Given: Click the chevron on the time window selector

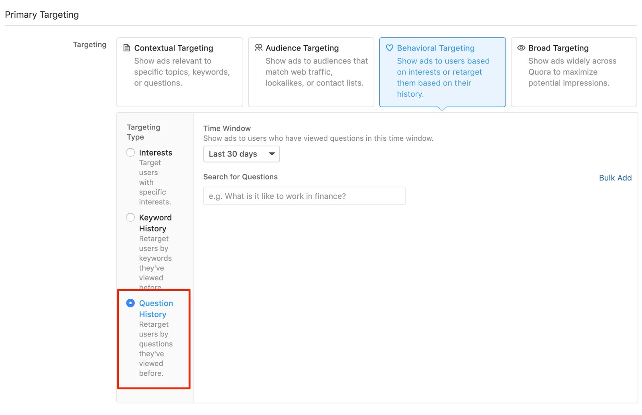Looking at the screenshot, I should pos(271,154).
